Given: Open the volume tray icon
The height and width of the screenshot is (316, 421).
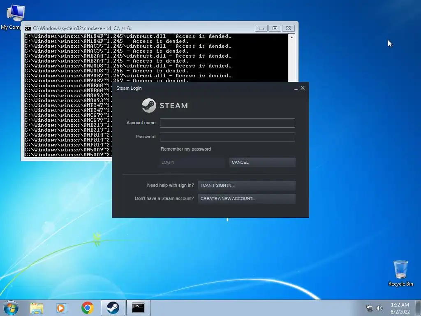Looking at the screenshot, I should (379, 308).
